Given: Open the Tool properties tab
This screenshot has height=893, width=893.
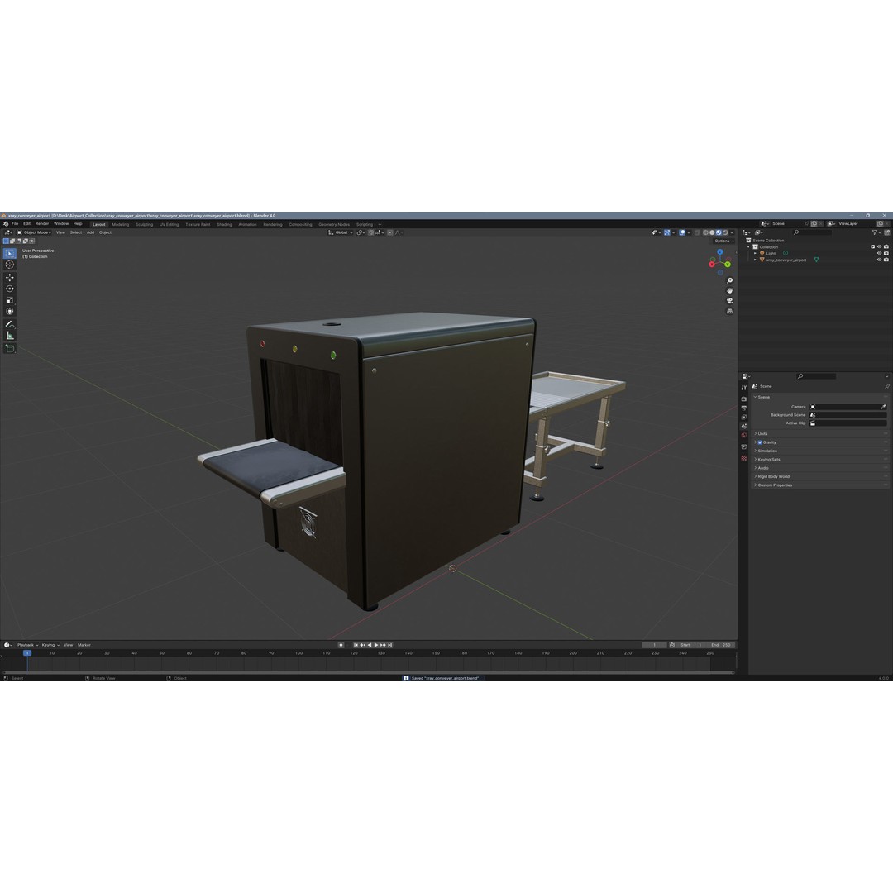Looking at the screenshot, I should [744, 387].
